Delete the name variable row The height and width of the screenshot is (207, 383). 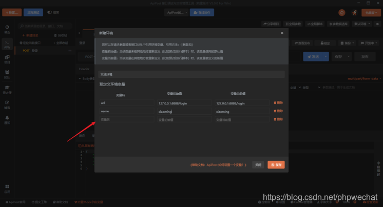pos(278,111)
